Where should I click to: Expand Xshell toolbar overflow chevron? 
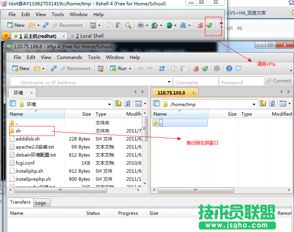point(221,23)
